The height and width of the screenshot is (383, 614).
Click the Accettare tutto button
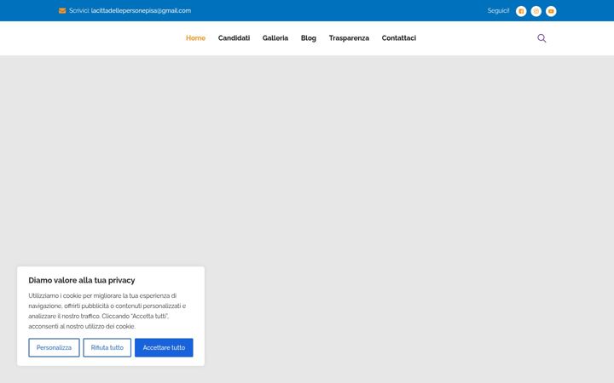tap(164, 347)
